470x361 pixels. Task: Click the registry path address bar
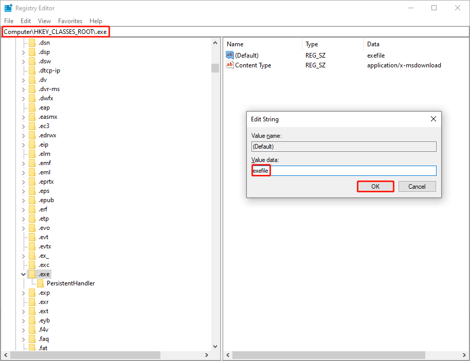pyautogui.click(x=235, y=31)
